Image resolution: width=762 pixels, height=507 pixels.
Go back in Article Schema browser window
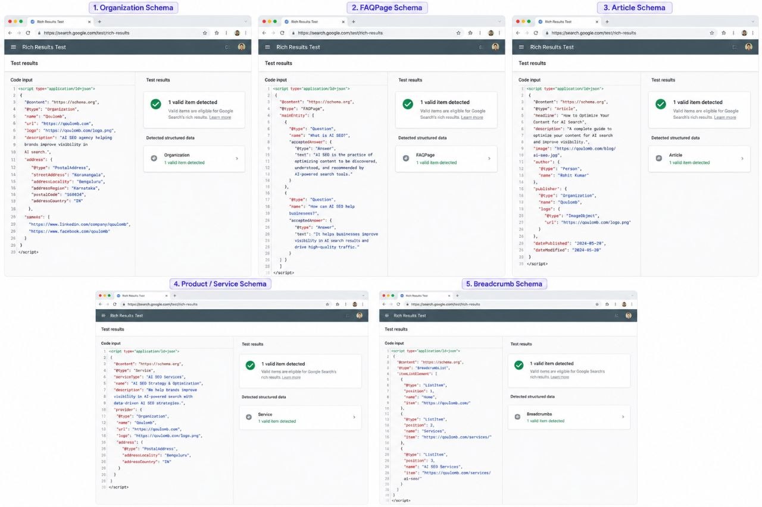click(x=518, y=33)
